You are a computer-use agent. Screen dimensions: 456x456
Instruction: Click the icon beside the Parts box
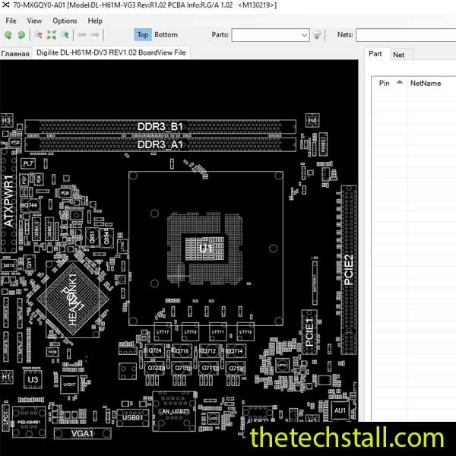pyautogui.click(x=317, y=35)
